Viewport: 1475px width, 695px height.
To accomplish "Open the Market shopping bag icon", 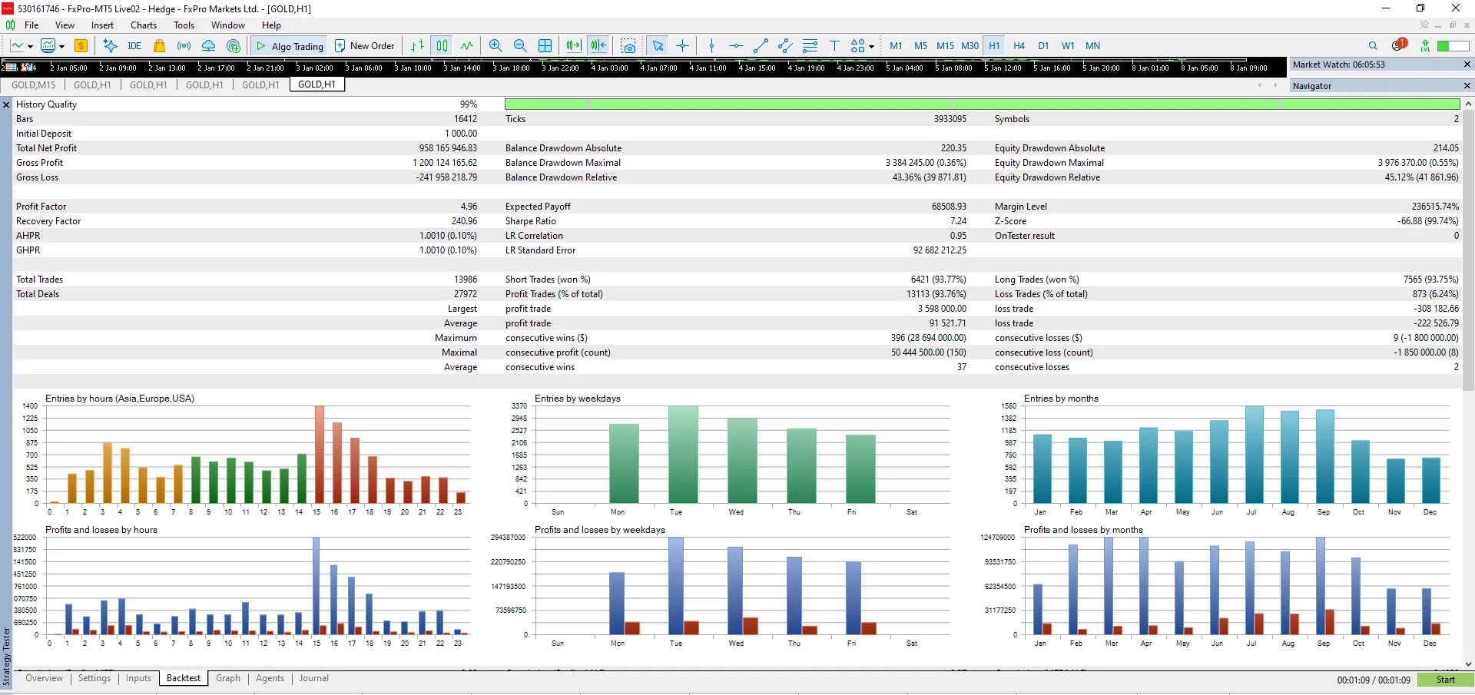I will point(160,46).
